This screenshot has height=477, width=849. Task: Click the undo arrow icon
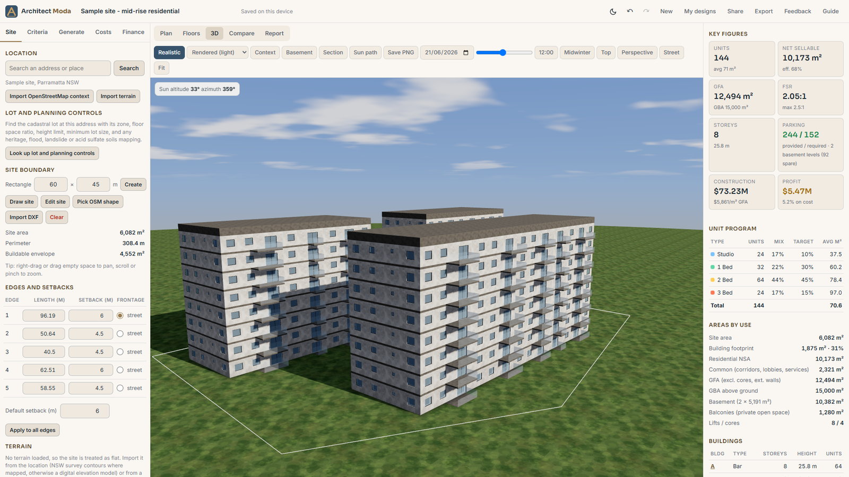[x=630, y=11]
